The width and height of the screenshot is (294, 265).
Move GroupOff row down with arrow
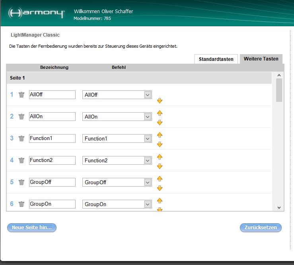tap(160, 188)
